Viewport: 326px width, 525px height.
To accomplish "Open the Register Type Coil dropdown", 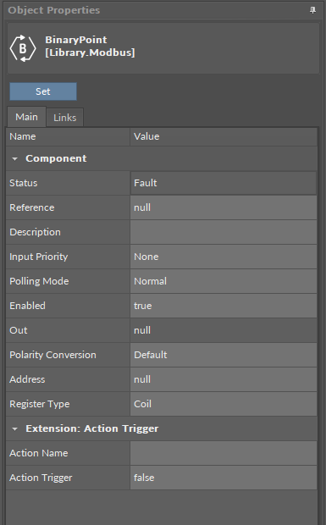I will coord(224,404).
